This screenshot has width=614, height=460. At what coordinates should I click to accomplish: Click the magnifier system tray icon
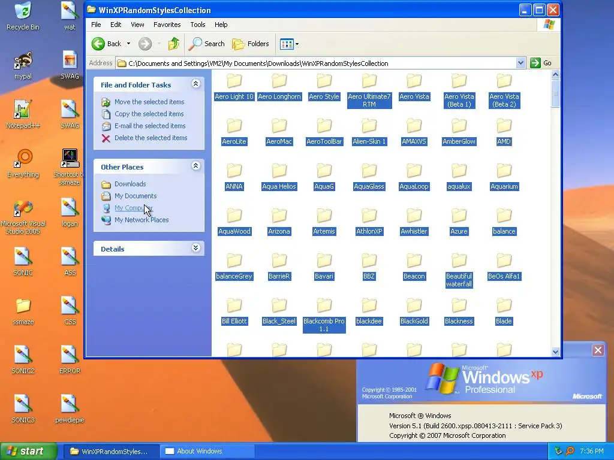click(570, 452)
